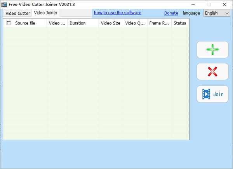This screenshot has height=169, width=233.
Task: Click the truncated Video... column after Source file
Action: [57, 23]
